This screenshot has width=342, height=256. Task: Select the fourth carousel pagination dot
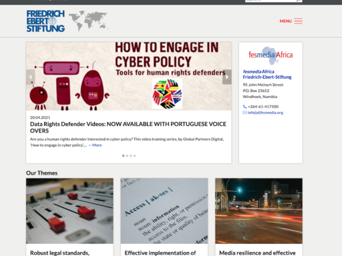(x=134, y=156)
